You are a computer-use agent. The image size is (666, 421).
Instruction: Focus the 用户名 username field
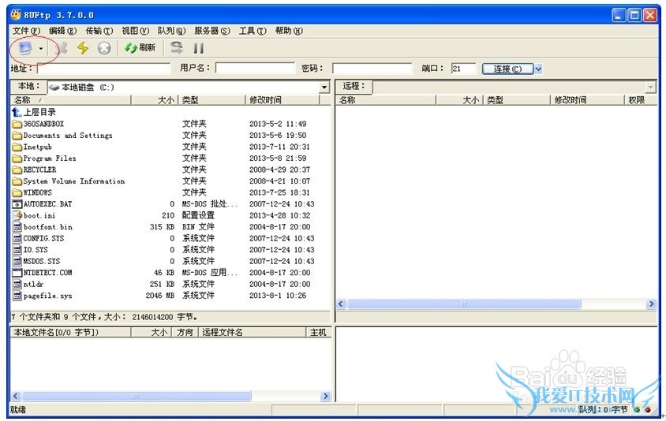click(255, 69)
